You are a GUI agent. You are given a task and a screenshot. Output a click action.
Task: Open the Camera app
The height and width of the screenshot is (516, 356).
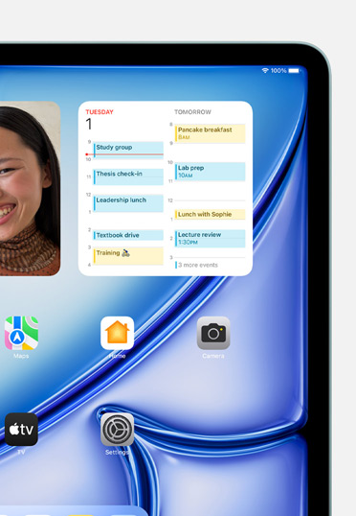[213, 333]
